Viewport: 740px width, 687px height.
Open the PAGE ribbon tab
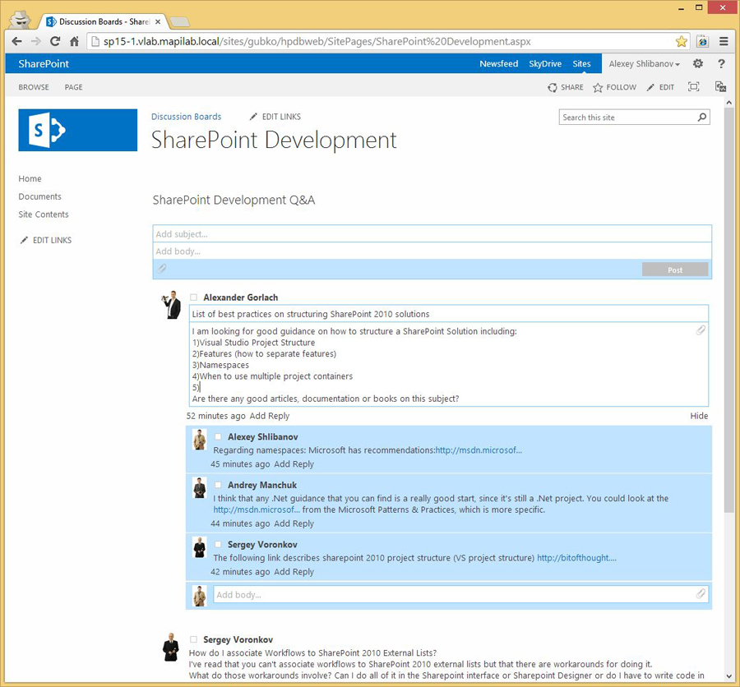(74, 87)
